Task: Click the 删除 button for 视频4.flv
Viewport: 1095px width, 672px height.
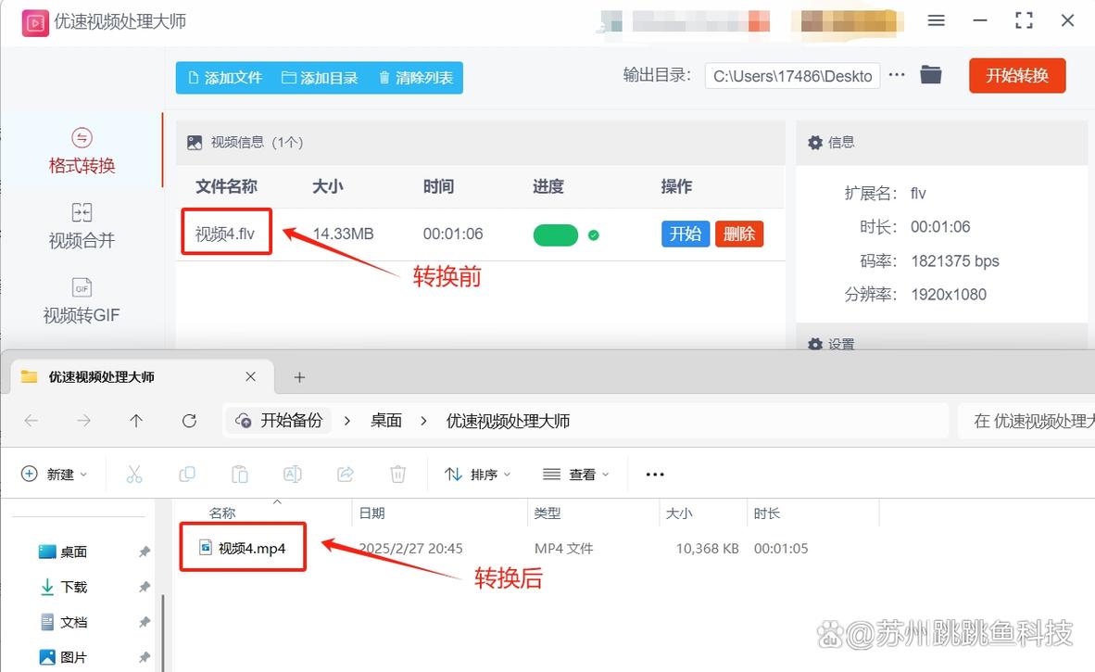Action: [738, 235]
